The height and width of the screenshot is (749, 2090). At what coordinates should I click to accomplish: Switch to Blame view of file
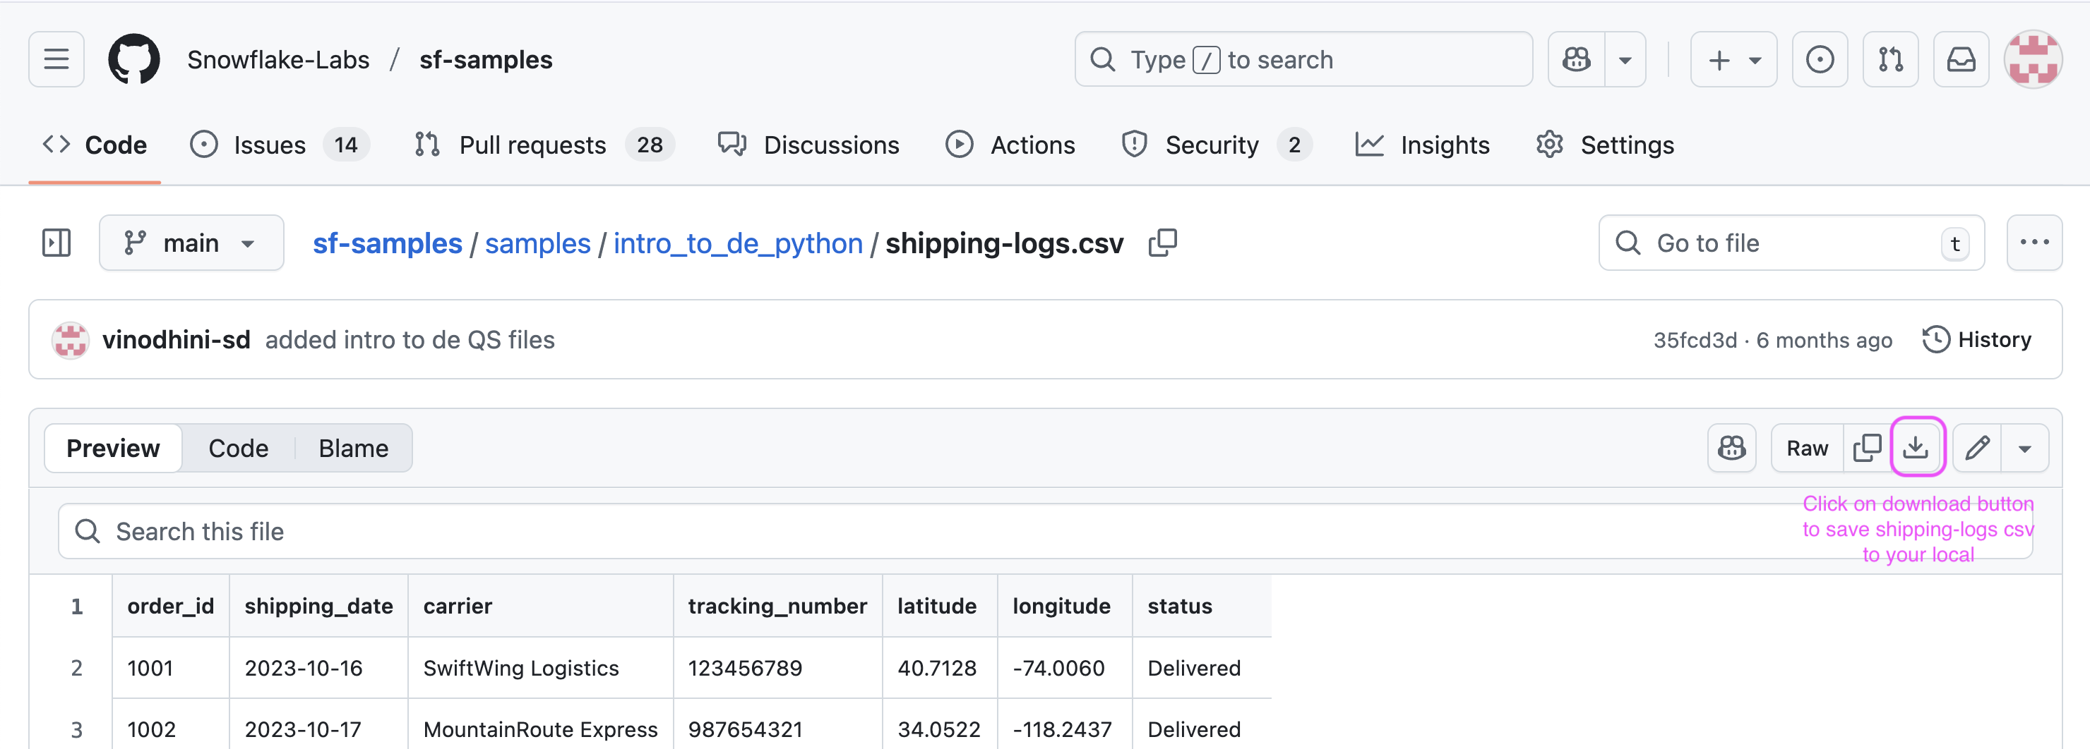[353, 449]
